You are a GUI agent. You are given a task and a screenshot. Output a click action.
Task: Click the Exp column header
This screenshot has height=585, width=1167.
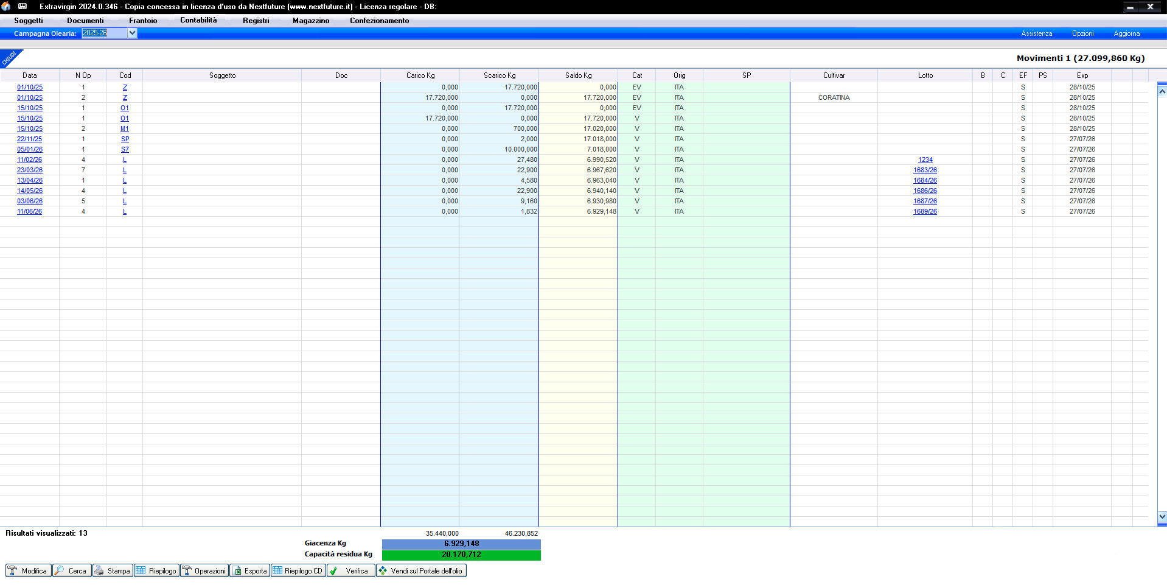click(1082, 75)
